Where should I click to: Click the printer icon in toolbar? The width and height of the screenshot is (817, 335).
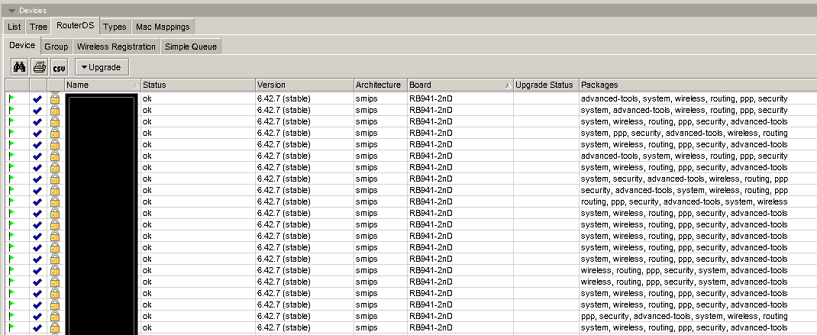[x=40, y=67]
